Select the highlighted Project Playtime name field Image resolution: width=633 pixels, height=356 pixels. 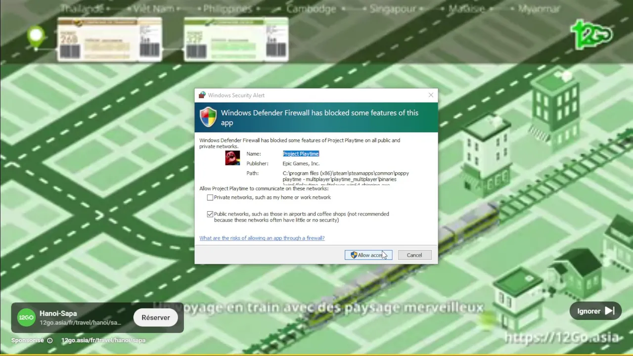point(301,154)
